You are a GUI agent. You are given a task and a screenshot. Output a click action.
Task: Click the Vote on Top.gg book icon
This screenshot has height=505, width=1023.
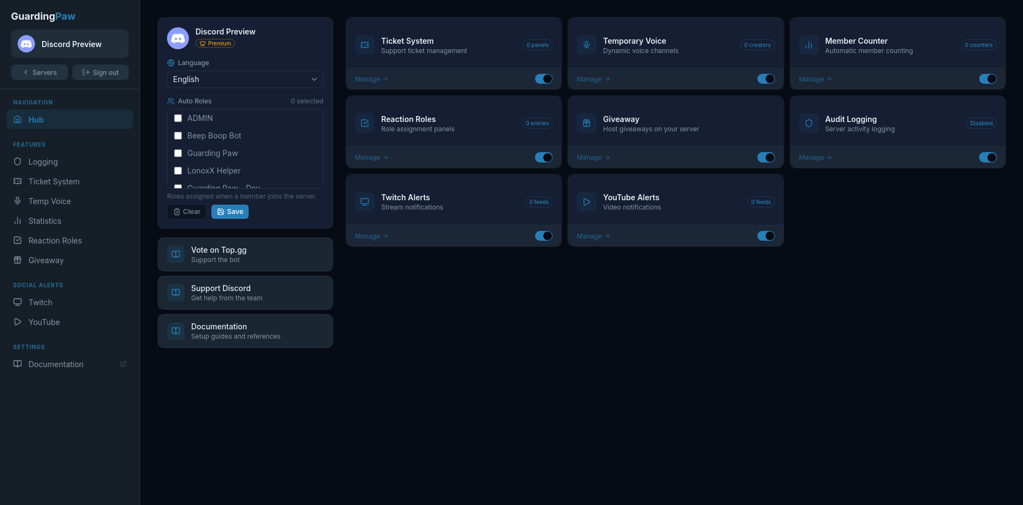(176, 254)
